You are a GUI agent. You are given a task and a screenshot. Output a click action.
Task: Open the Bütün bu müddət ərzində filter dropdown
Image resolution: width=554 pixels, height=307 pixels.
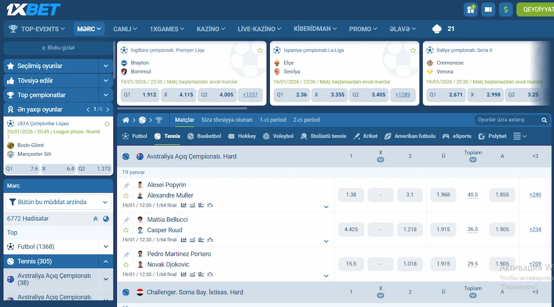coord(58,202)
